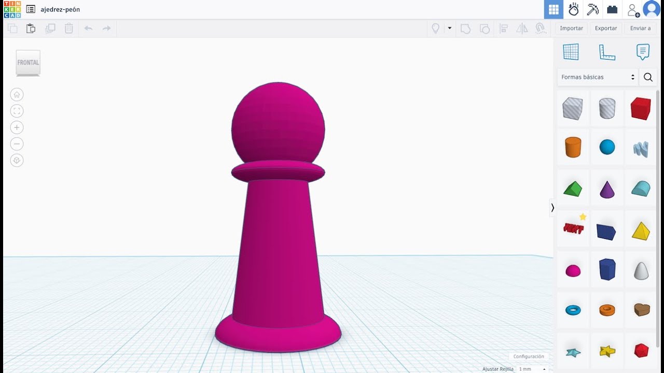The height and width of the screenshot is (373, 664).
Task: Pick the green roof shape
Action: (x=573, y=189)
